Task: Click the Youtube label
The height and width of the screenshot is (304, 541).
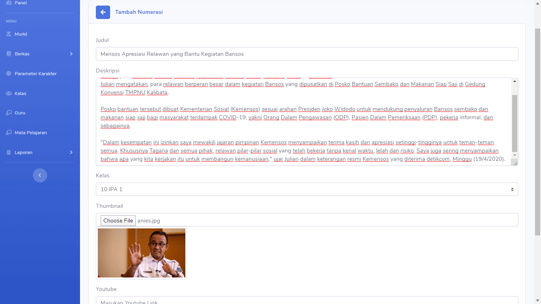Action: [x=106, y=289]
